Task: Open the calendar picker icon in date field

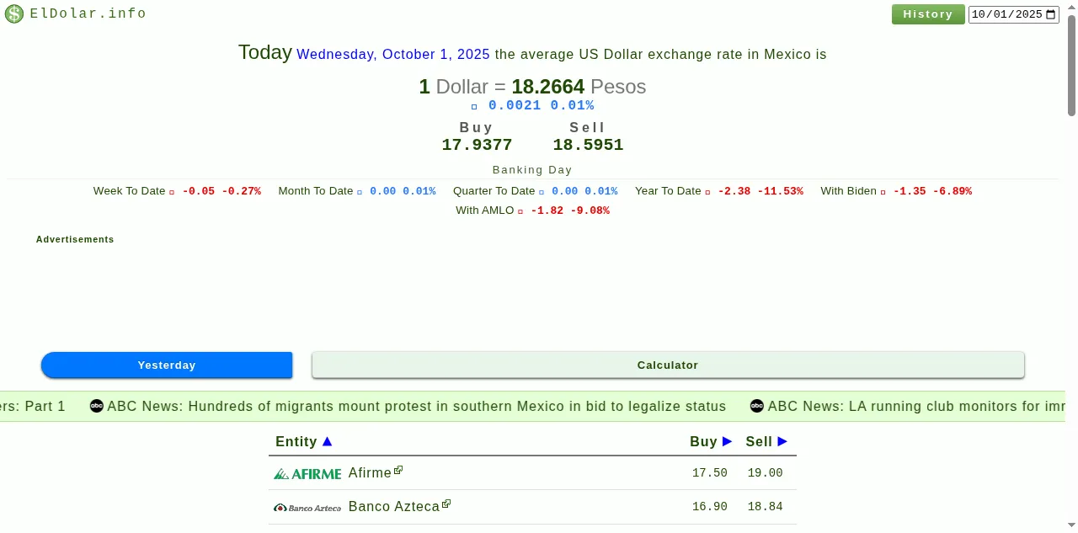Action: (1050, 14)
